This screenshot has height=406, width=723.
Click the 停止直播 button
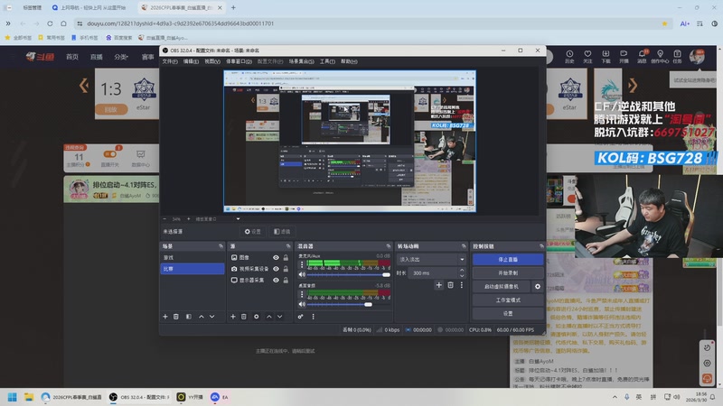click(x=507, y=259)
